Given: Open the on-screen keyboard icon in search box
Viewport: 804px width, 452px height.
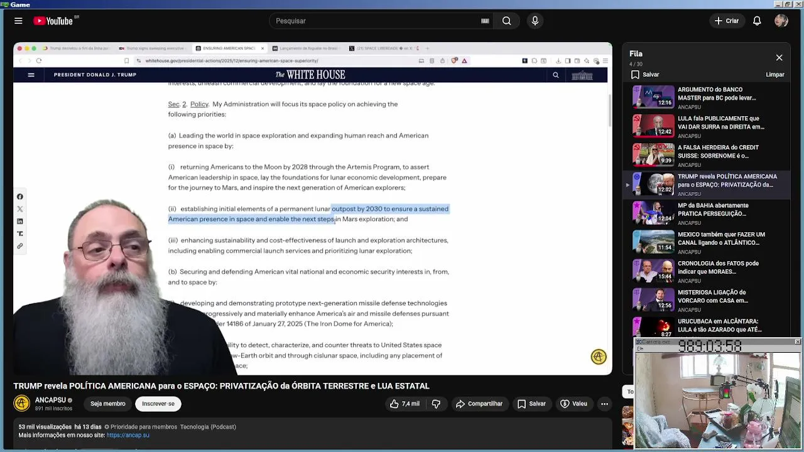Looking at the screenshot, I should pyautogui.click(x=485, y=21).
